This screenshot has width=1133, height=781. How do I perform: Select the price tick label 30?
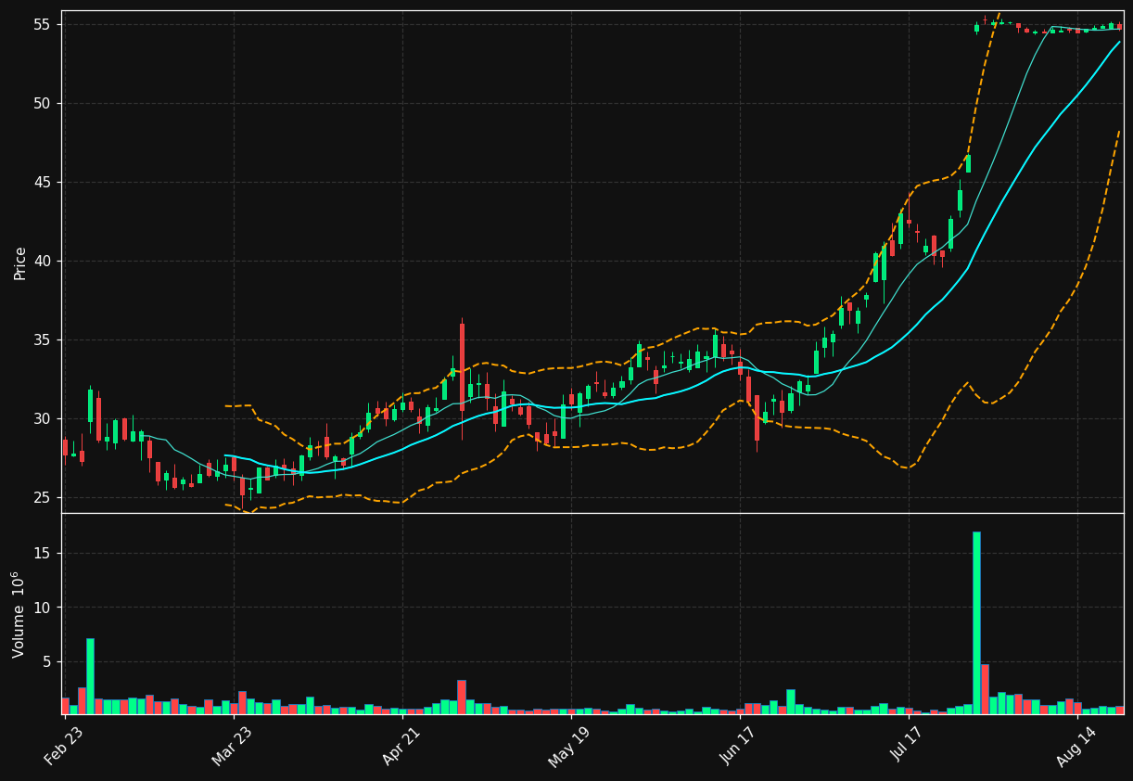(x=43, y=418)
